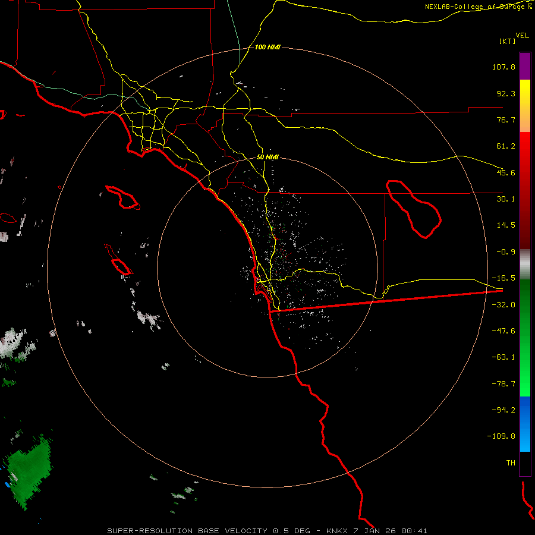Image resolution: width=535 pixels, height=535 pixels.
Task: Click the green segment of velocity color bar
Action: tap(525, 338)
